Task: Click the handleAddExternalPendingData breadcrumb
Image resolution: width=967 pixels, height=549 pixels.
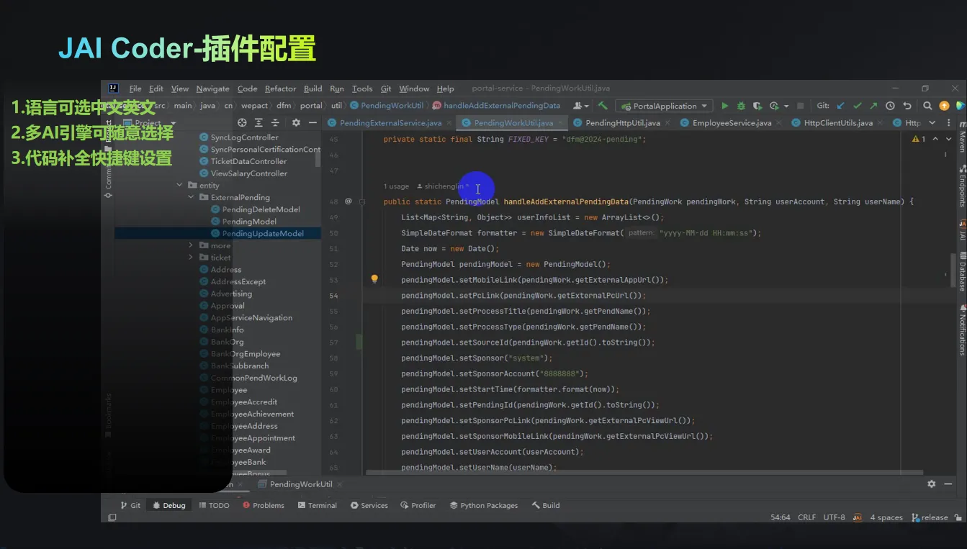Action: (495, 106)
